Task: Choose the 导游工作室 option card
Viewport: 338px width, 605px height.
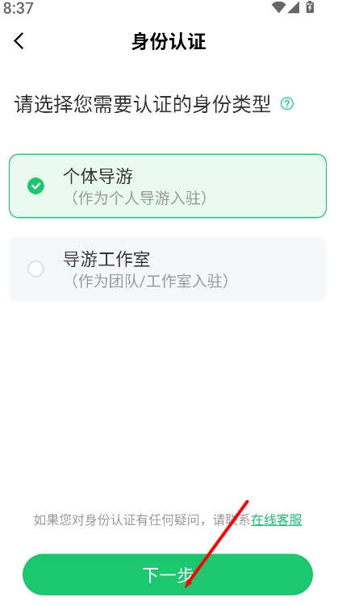Action: pos(168,269)
